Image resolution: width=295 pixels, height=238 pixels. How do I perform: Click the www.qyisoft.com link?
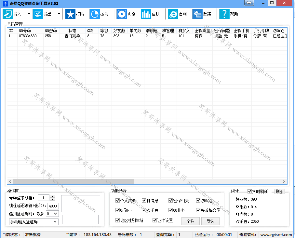click(276, 235)
